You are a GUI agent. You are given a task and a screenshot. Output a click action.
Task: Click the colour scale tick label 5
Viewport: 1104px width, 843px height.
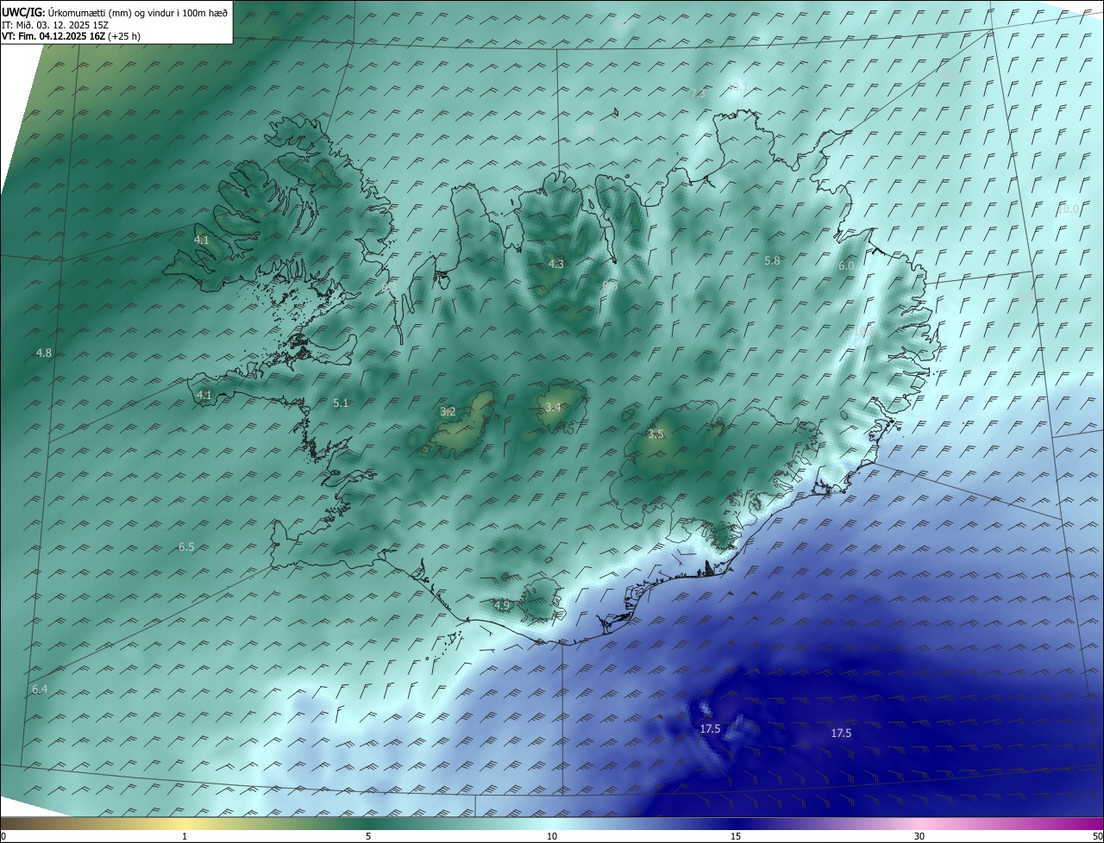coord(368,836)
